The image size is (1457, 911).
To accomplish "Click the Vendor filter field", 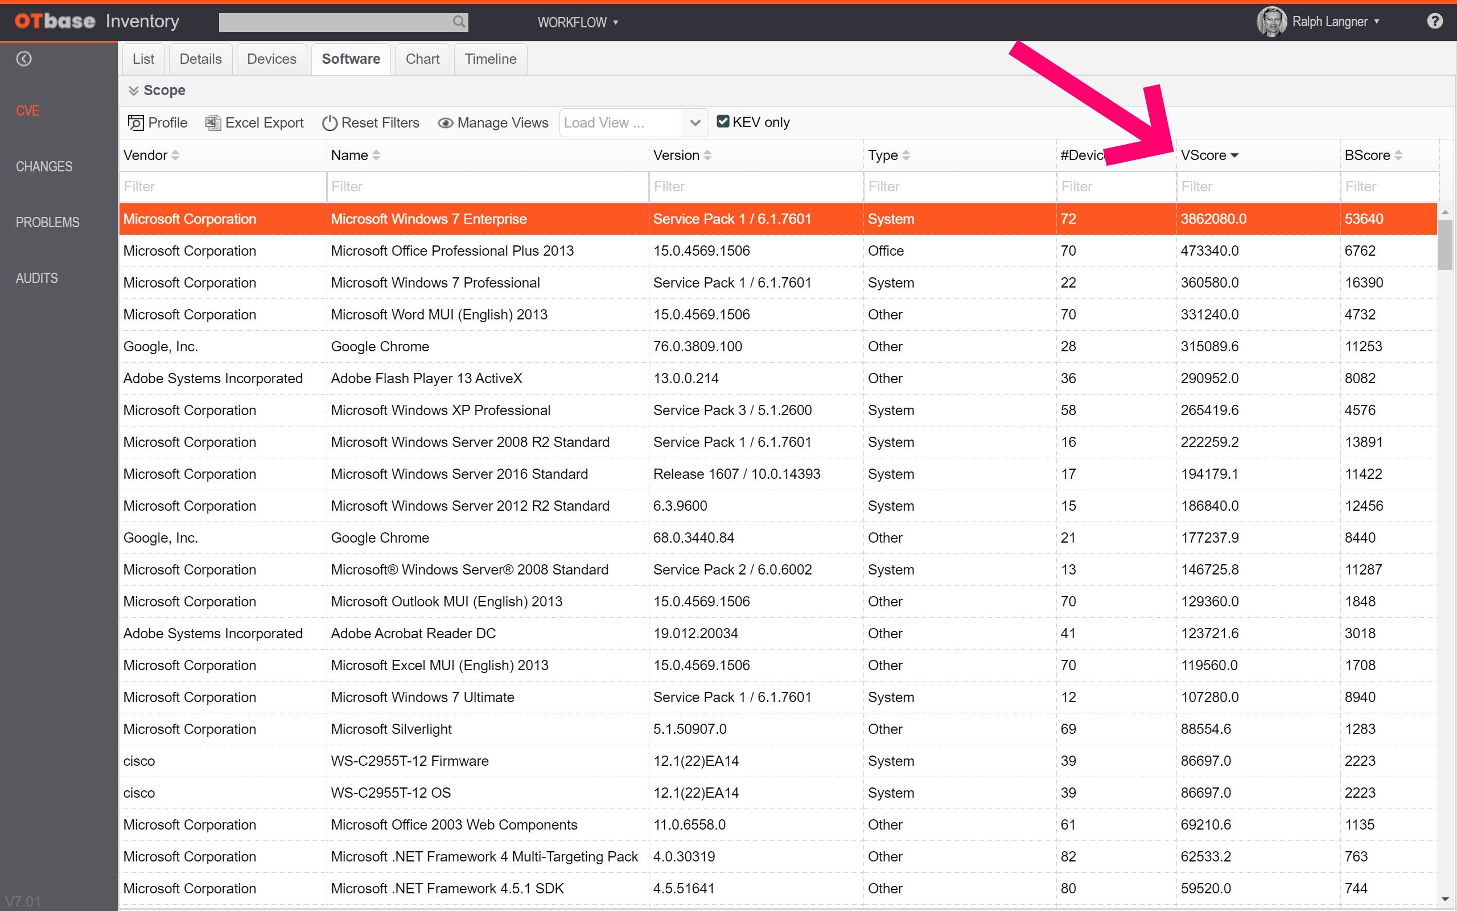I will coord(223,187).
